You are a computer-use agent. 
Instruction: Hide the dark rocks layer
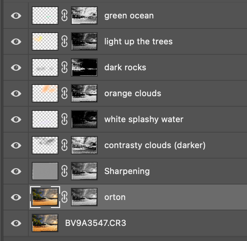click(16, 67)
